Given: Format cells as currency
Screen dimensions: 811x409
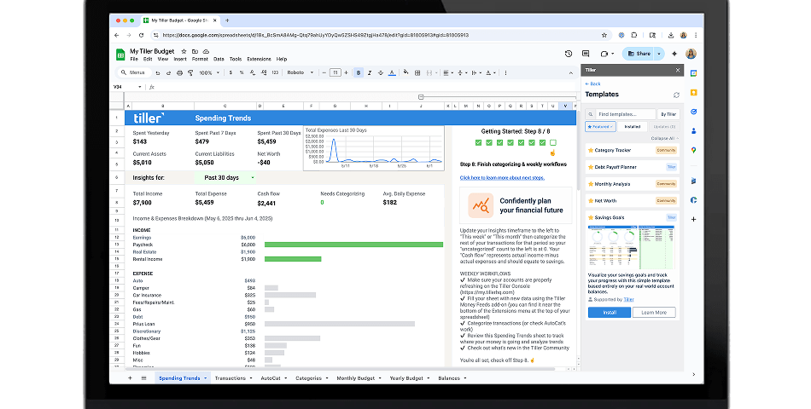Looking at the screenshot, I should 230,72.
